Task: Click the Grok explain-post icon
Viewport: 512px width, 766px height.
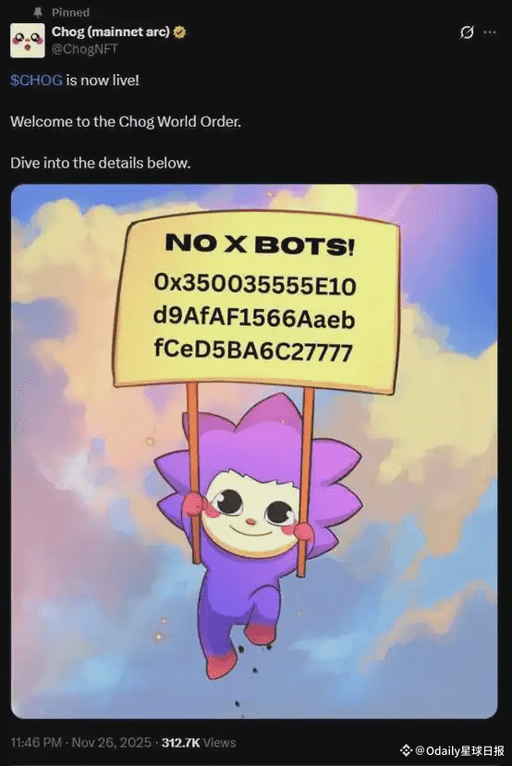Action: click(467, 32)
